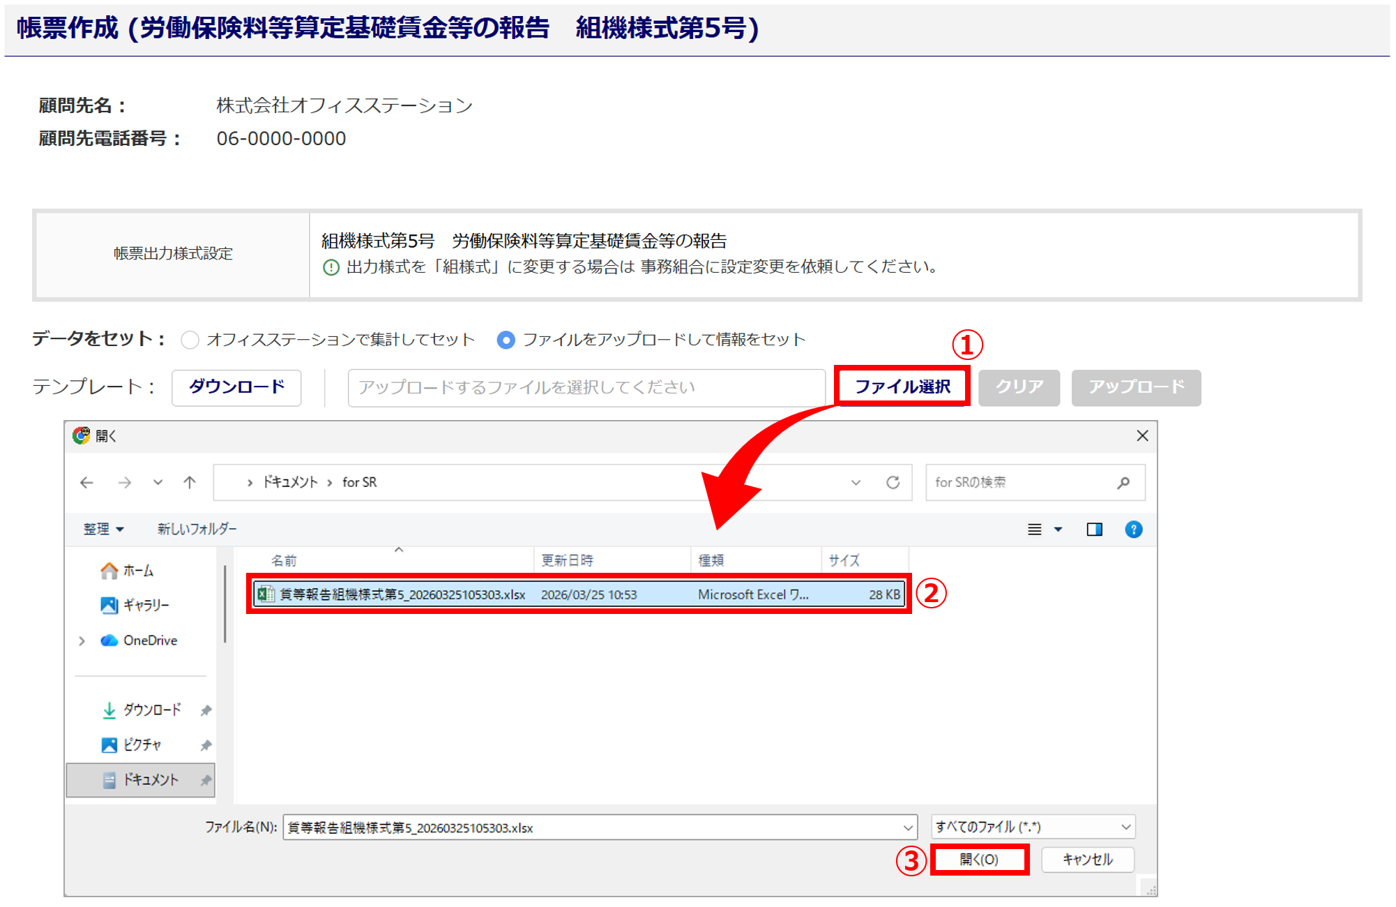This screenshot has width=1396, height=907.
Task: Refresh the for SR folder listing
Action: (893, 482)
